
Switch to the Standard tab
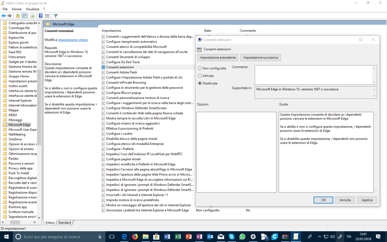[x=64, y=223]
